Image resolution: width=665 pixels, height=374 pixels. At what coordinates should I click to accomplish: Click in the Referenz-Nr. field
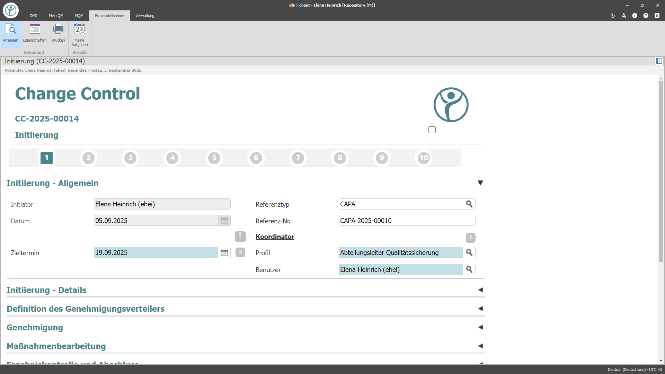pos(407,221)
